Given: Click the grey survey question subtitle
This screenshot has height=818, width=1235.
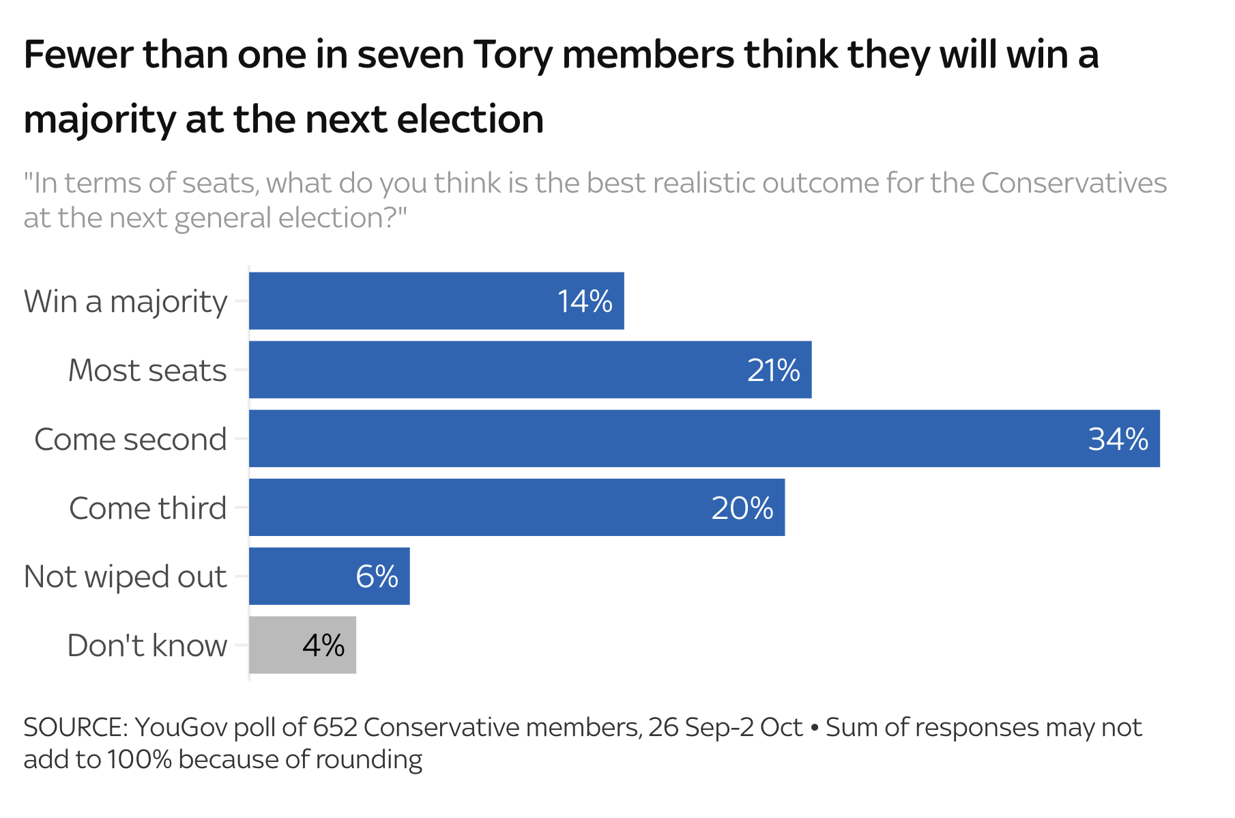Looking at the screenshot, I should tap(594, 200).
